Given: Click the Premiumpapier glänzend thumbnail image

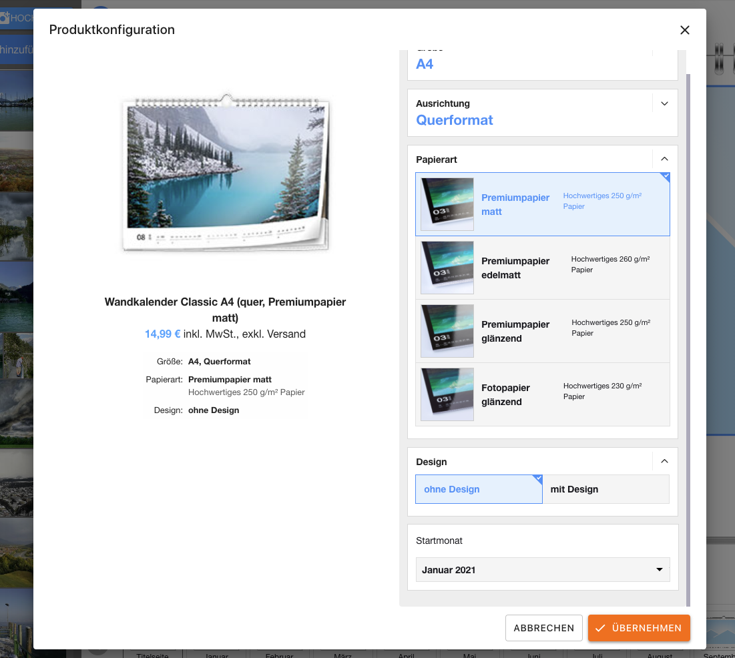Looking at the screenshot, I should [x=447, y=331].
